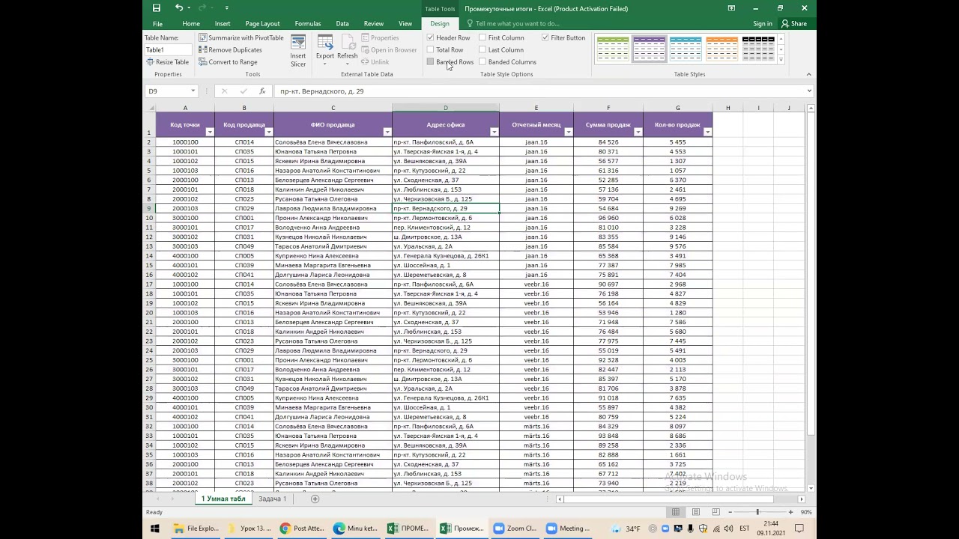Open the Zoom Meeting taskbar item
This screenshot has height=539, width=959.
[x=569, y=529]
